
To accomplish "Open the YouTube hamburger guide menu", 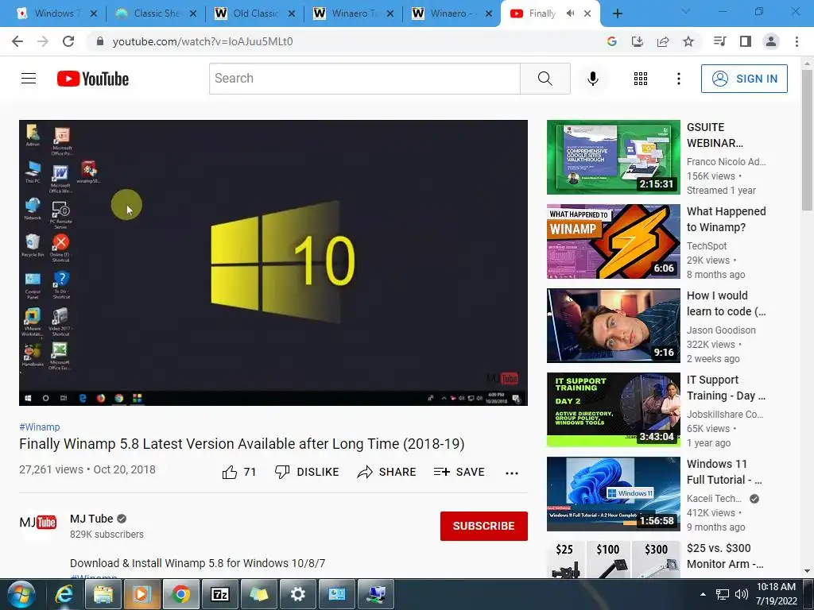I will pyautogui.click(x=29, y=79).
